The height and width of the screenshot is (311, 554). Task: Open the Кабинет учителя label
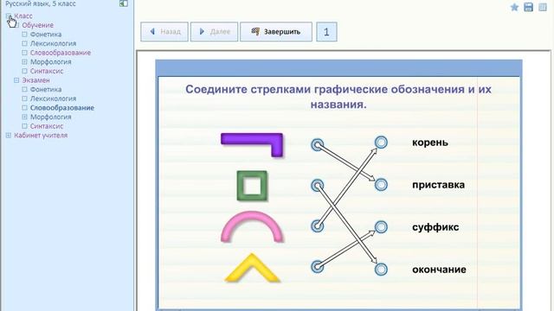point(41,135)
